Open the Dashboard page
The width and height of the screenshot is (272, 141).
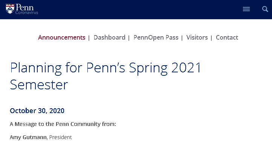click(110, 37)
